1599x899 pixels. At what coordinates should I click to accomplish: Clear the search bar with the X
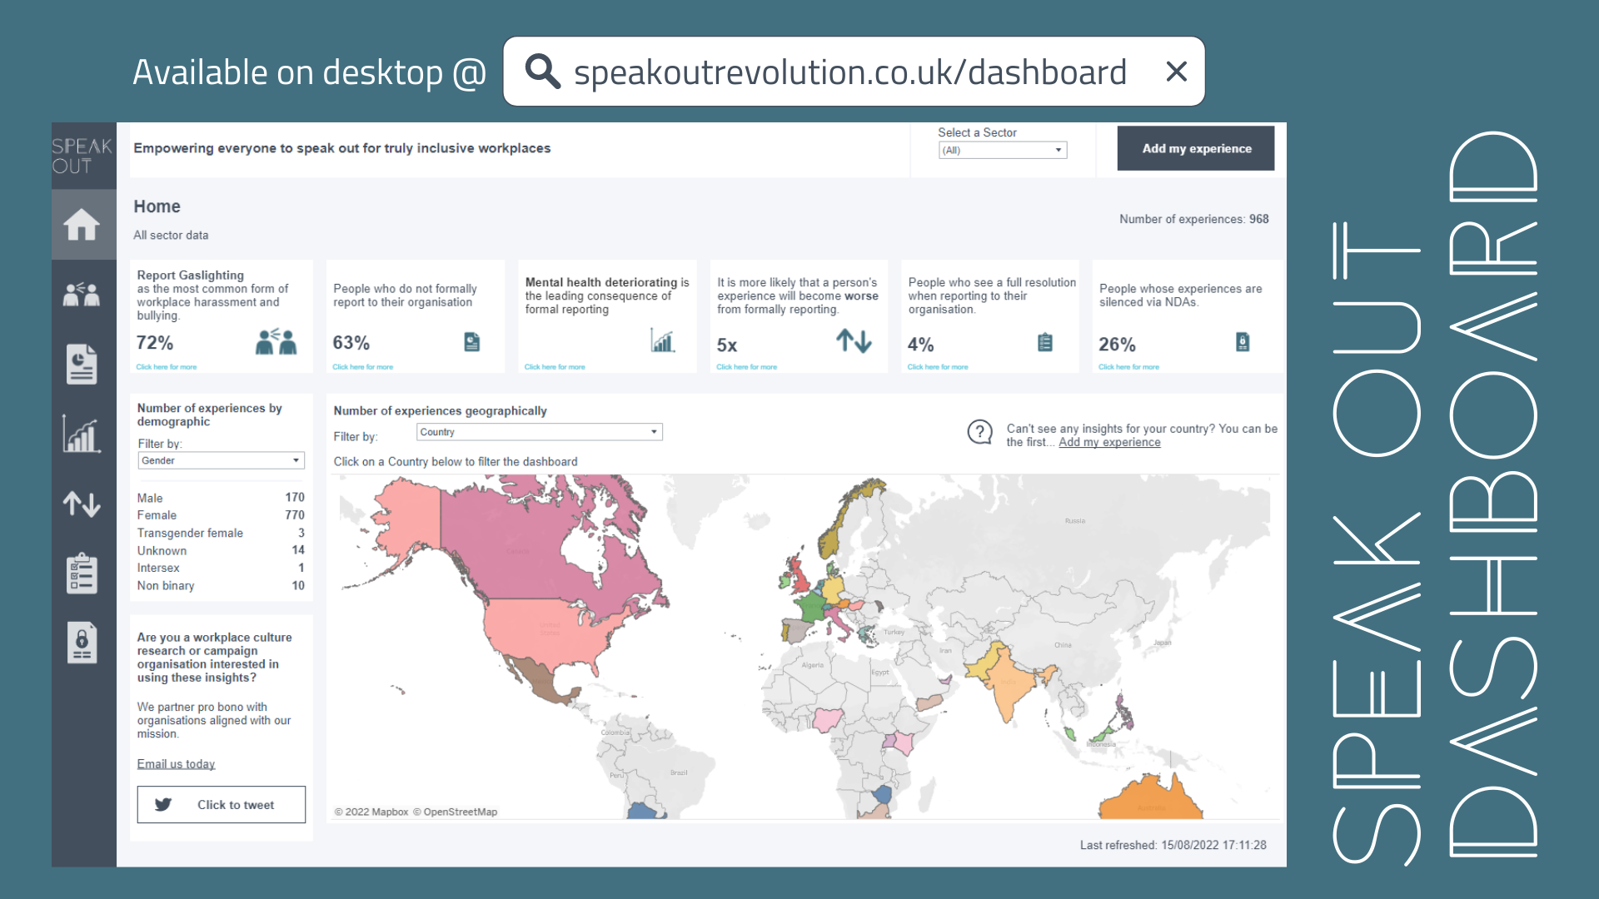[x=1177, y=72]
